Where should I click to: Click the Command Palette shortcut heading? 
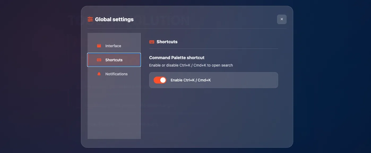pos(177,58)
